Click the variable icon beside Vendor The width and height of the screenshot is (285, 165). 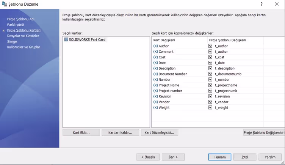[156, 102]
